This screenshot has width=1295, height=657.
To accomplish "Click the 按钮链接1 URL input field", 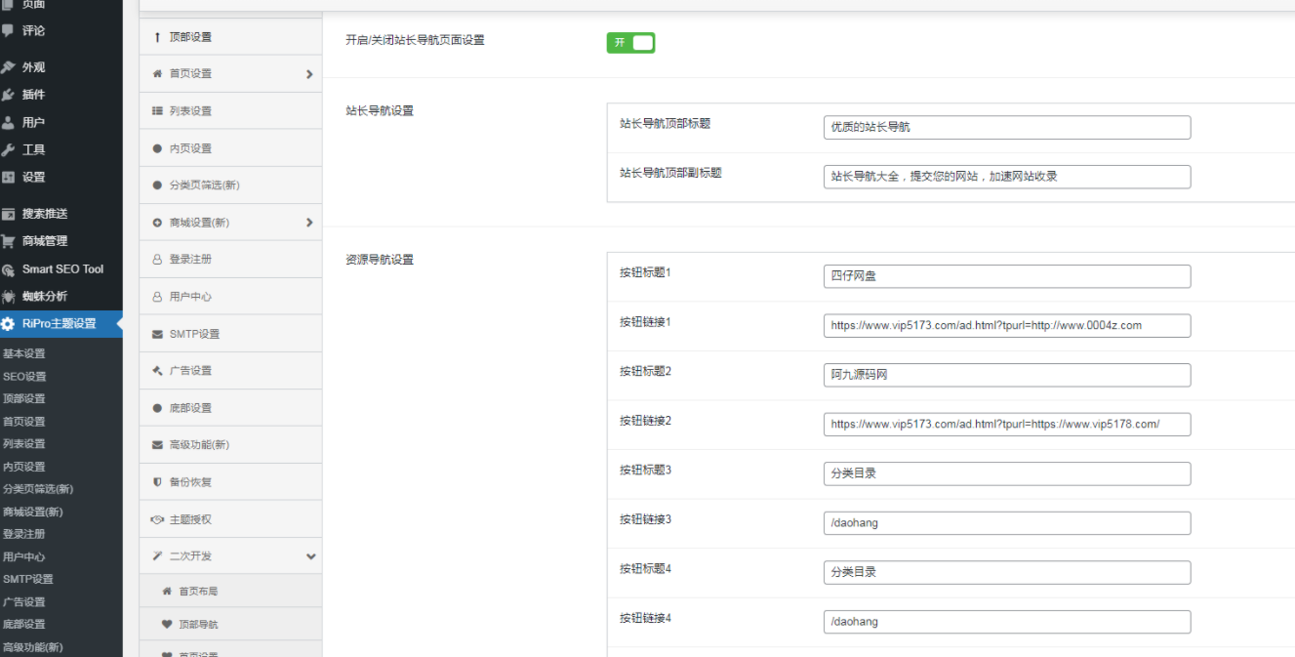I will tap(1006, 325).
